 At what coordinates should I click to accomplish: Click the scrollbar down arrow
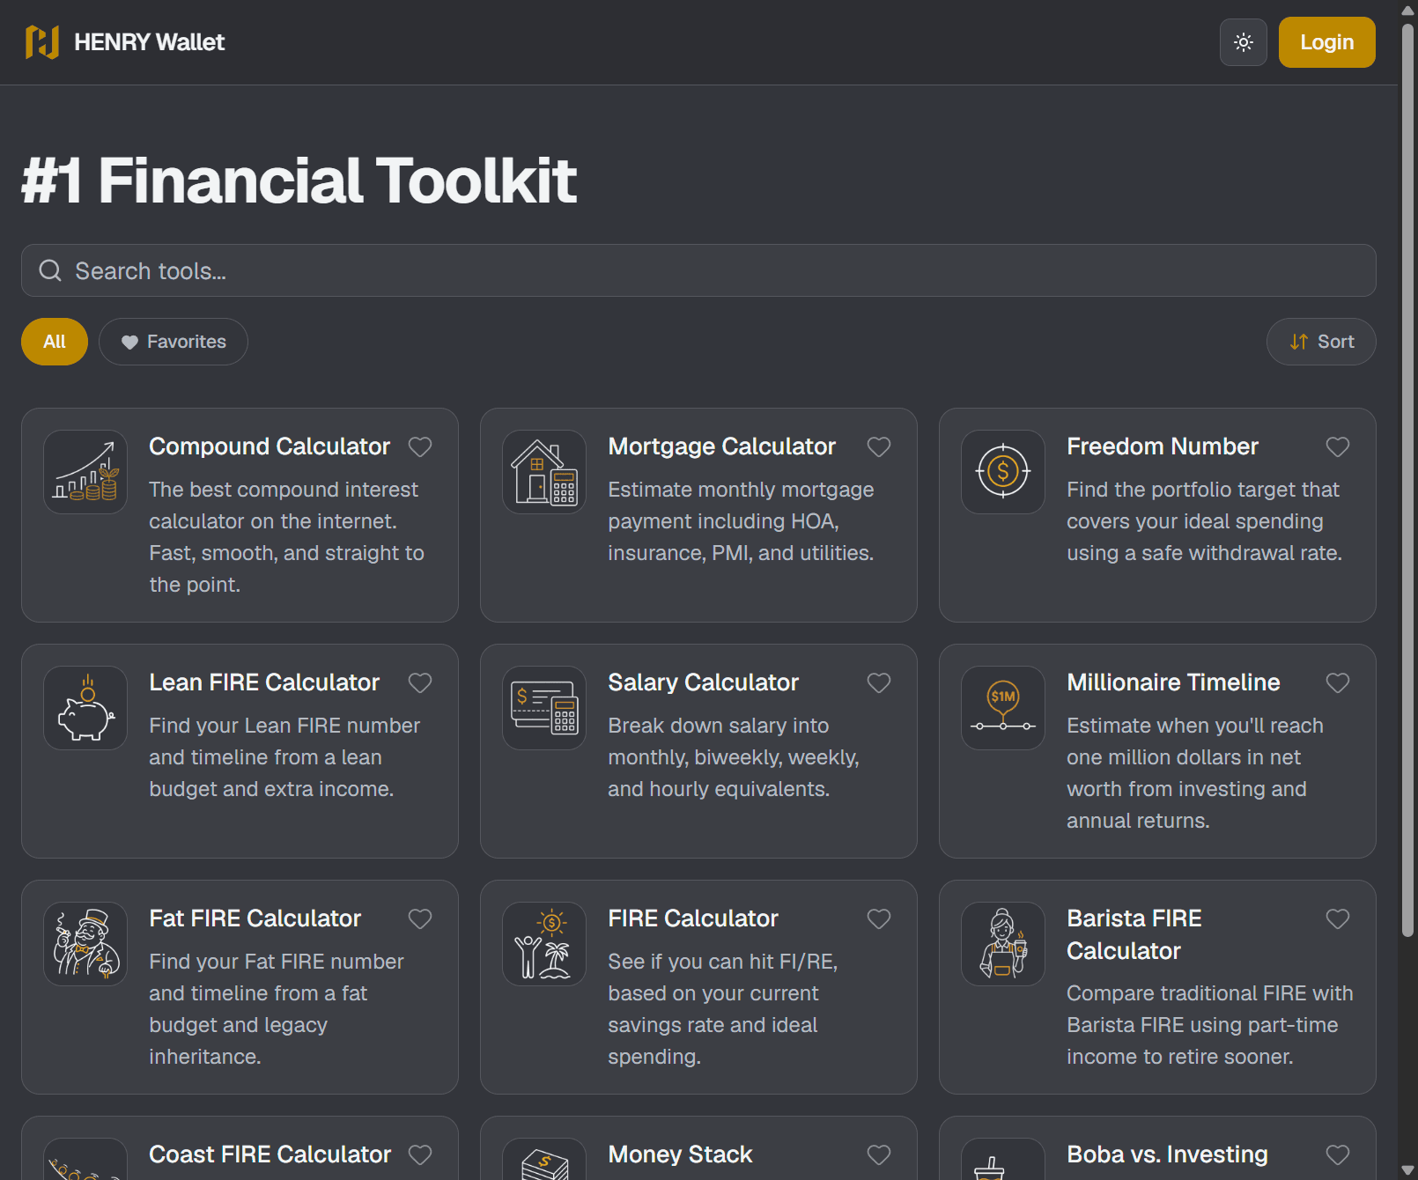[x=1407, y=1170]
